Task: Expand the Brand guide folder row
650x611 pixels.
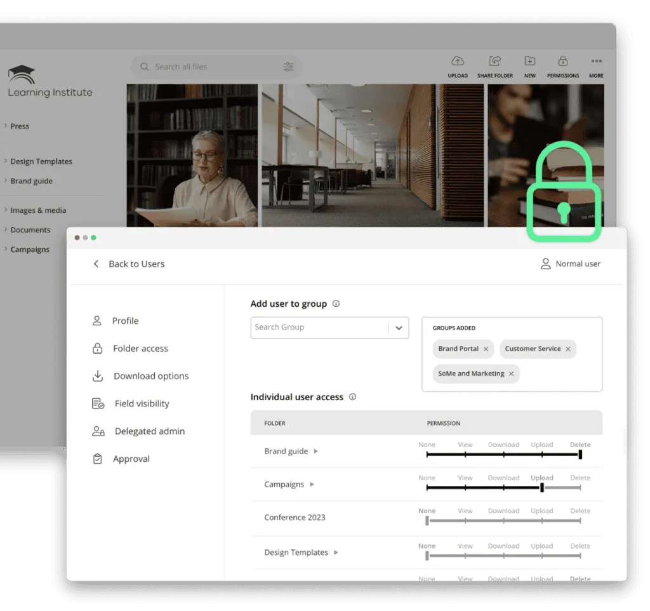Action: click(x=316, y=452)
